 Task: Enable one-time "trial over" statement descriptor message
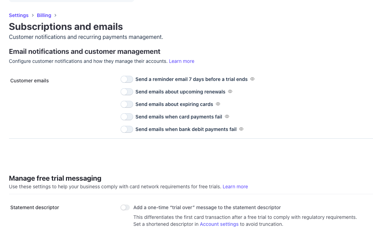coord(125,207)
